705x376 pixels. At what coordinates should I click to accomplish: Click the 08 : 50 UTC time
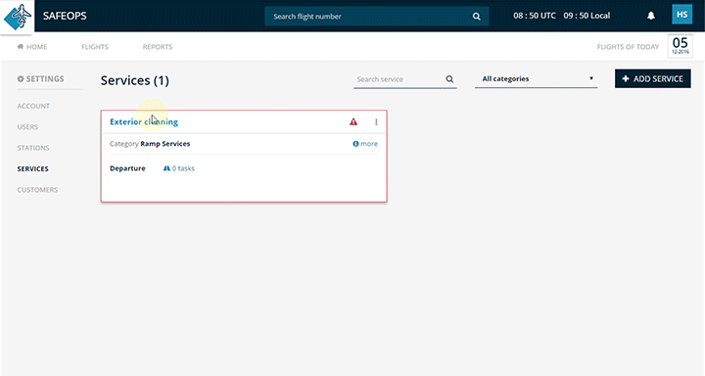click(535, 16)
